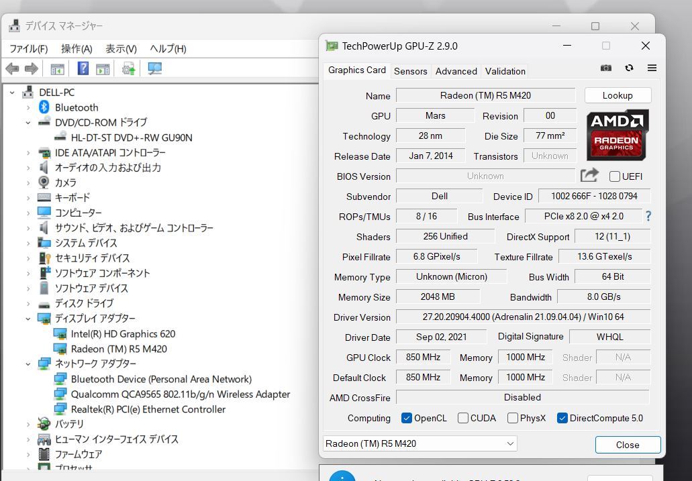Take a GPU-Z screenshot with camera icon
Image resolution: width=692 pixels, height=481 pixels.
click(606, 68)
